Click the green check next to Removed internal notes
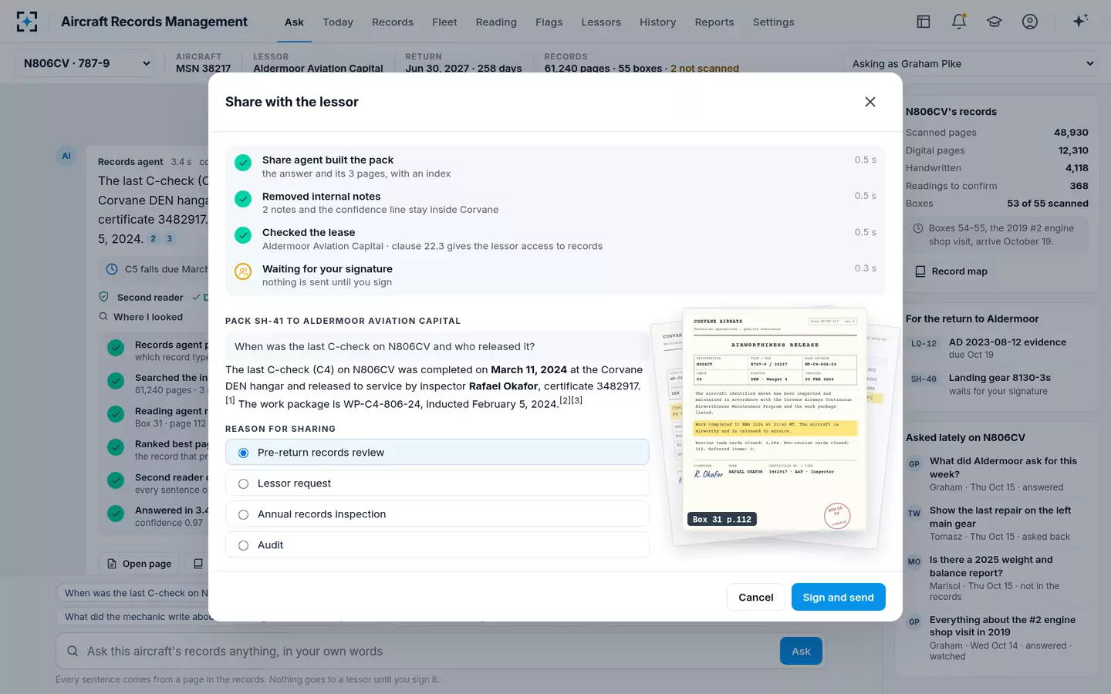1111x694 pixels. [243, 198]
